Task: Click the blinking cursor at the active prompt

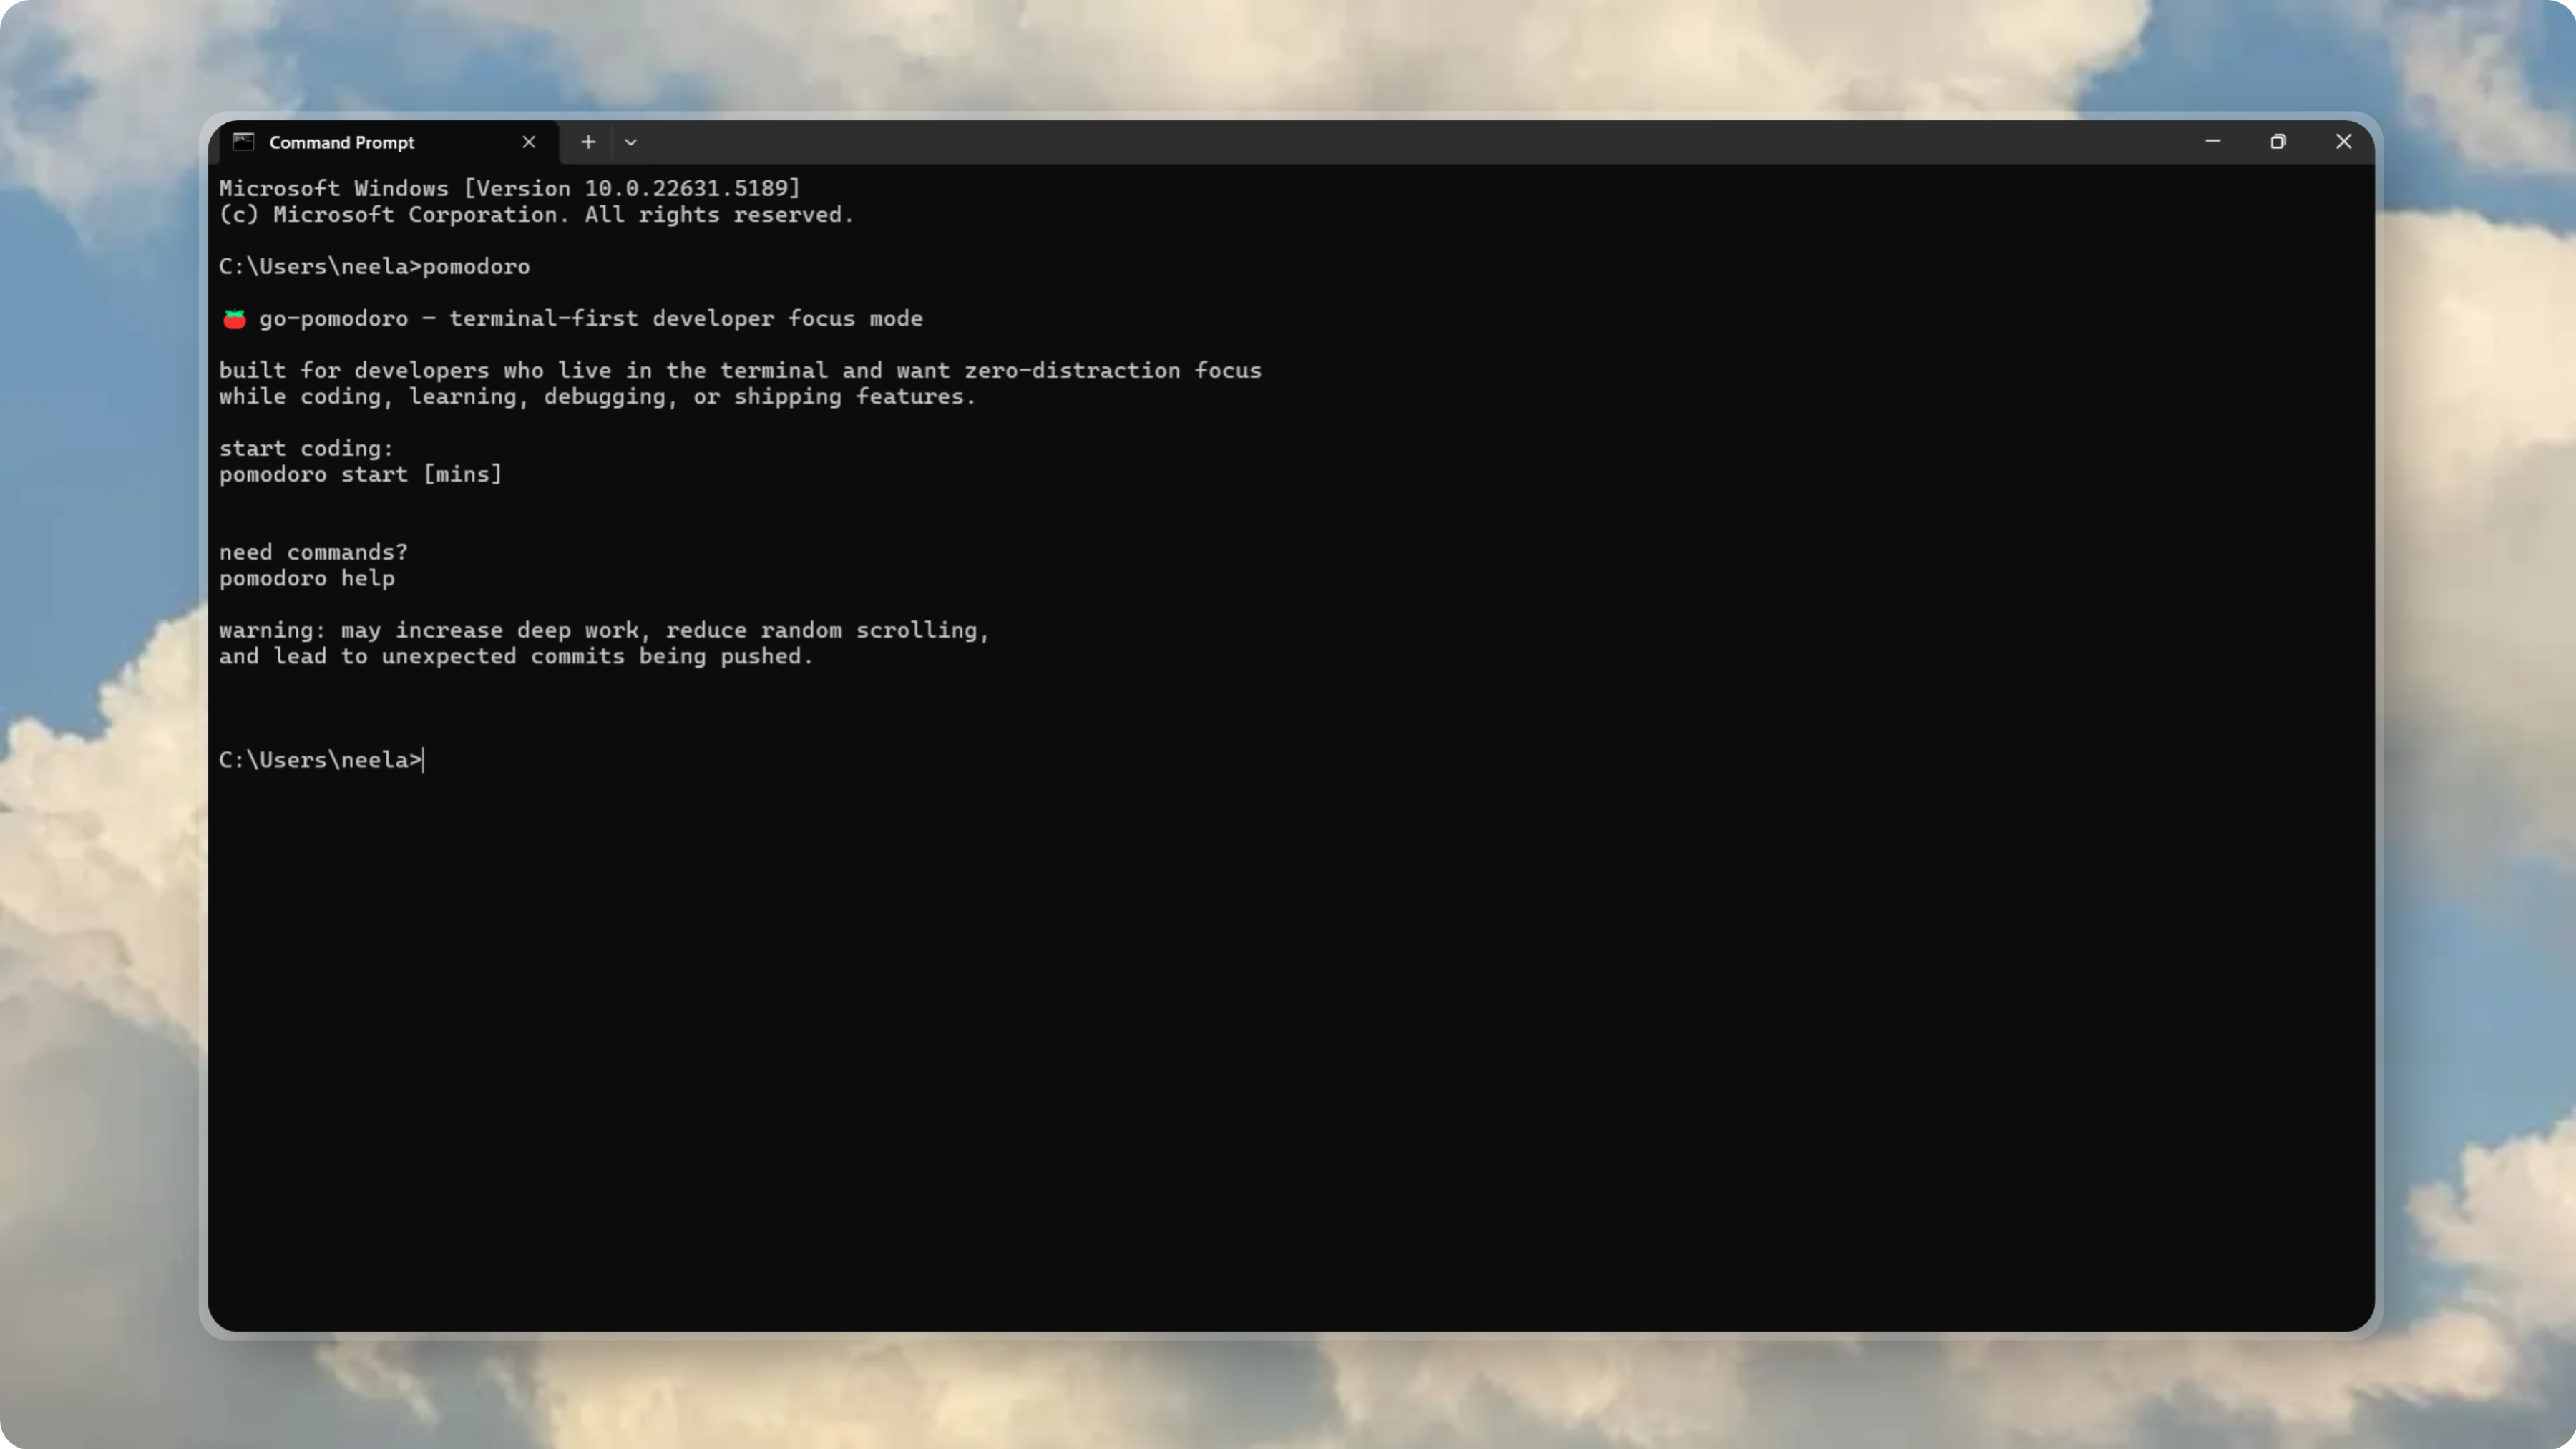Action: (x=423, y=760)
